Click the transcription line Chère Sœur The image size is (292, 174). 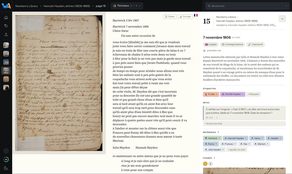pos(121,31)
